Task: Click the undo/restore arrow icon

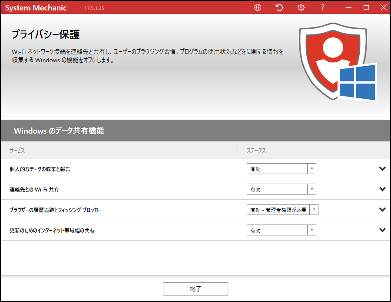Action: pos(279,7)
